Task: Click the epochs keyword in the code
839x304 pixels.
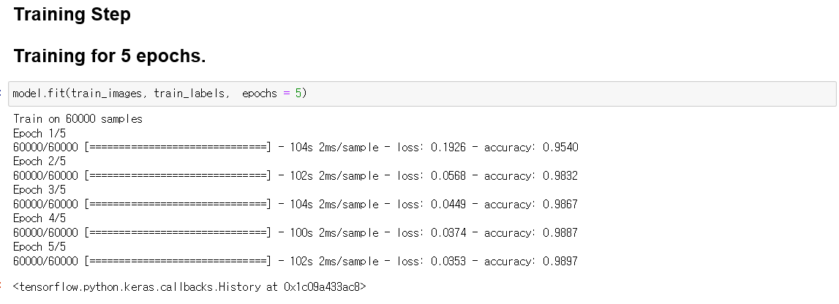Action: pos(260,94)
